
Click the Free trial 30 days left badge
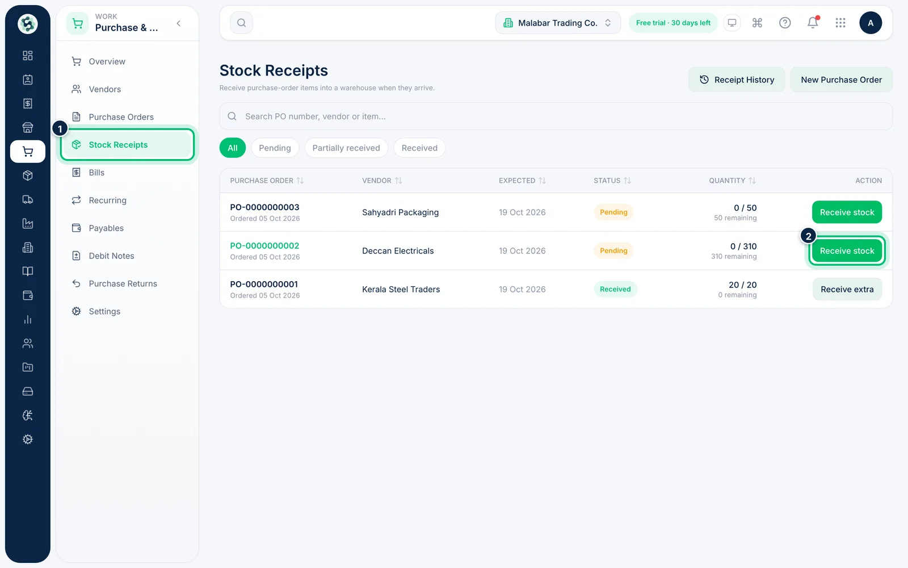(673, 23)
